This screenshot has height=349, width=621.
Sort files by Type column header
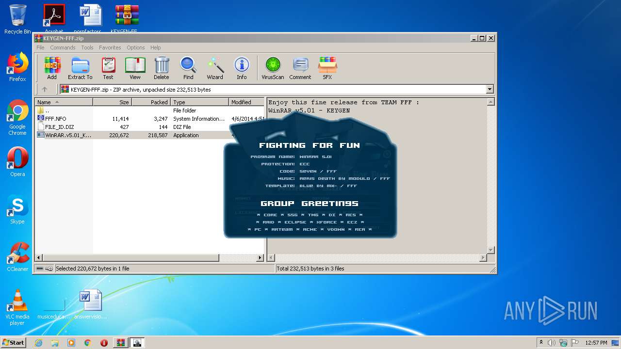[x=199, y=102]
